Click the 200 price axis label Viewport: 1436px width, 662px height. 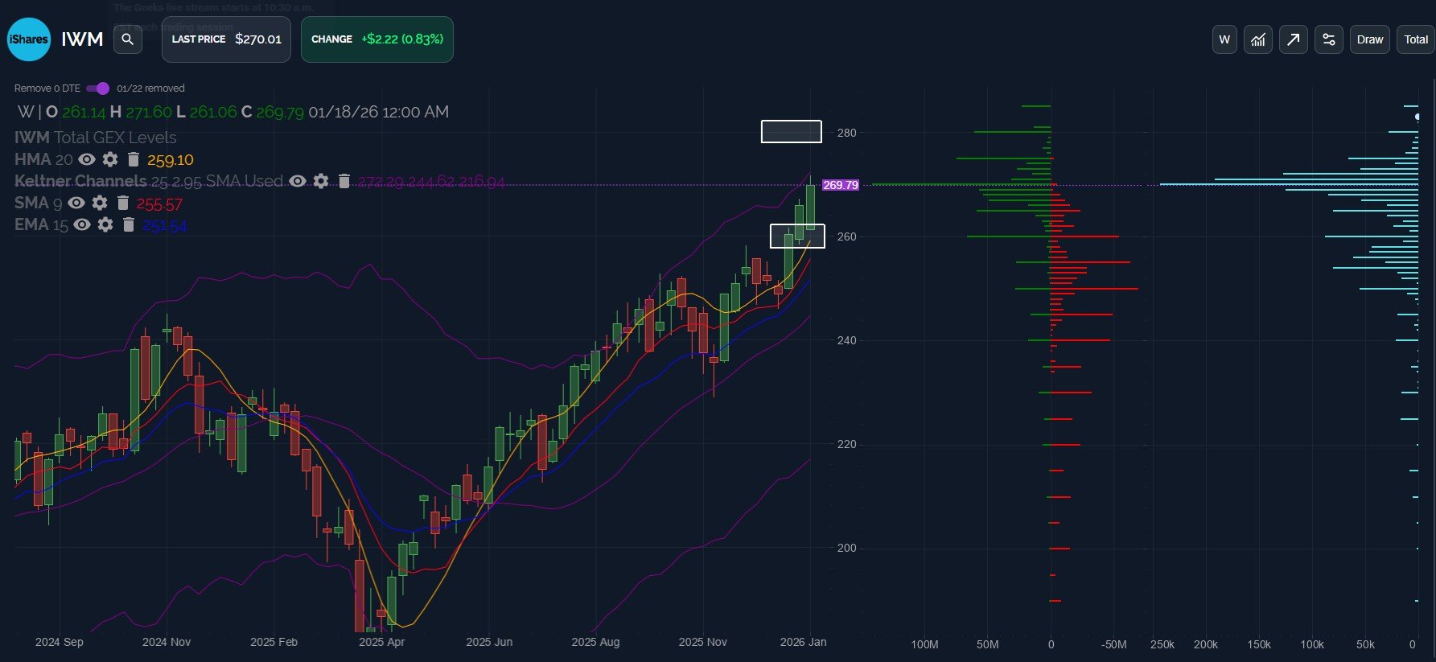coord(846,548)
